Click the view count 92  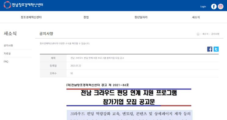point(72,73)
